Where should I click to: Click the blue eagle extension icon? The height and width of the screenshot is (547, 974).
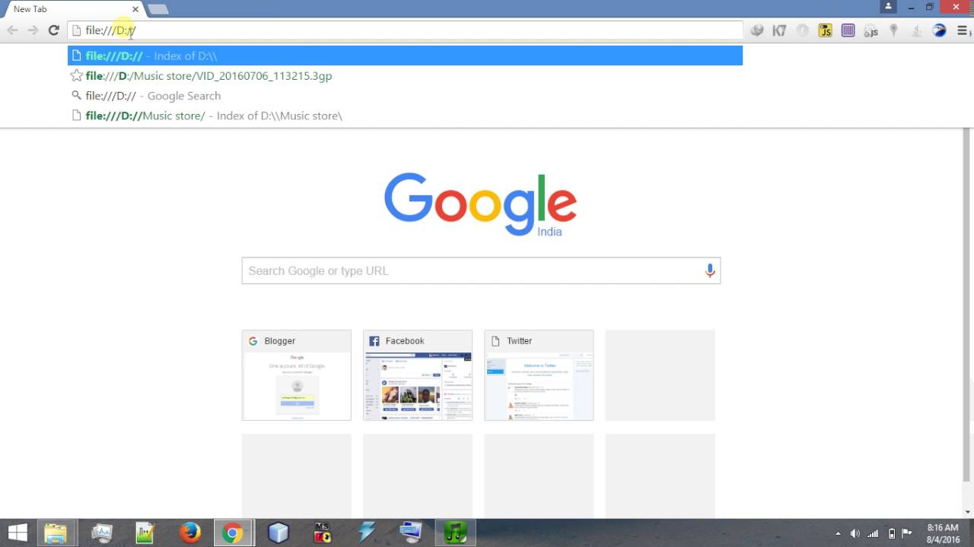[x=939, y=30]
